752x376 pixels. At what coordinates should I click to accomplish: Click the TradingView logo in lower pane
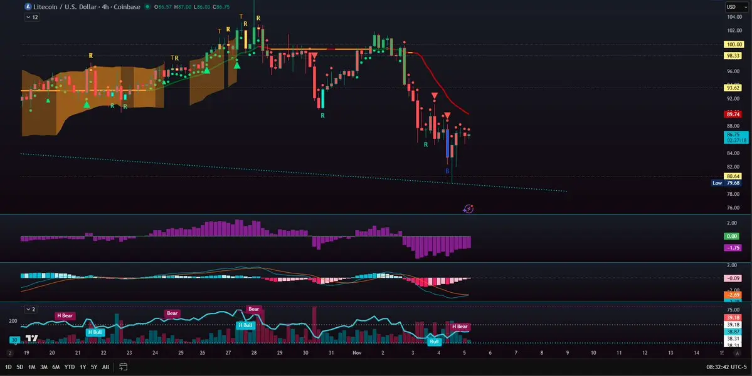coord(32,338)
